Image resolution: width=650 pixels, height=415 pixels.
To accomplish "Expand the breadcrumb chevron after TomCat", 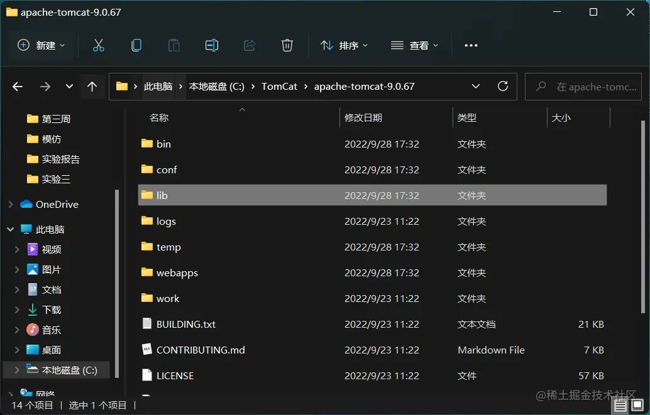I will (x=306, y=87).
